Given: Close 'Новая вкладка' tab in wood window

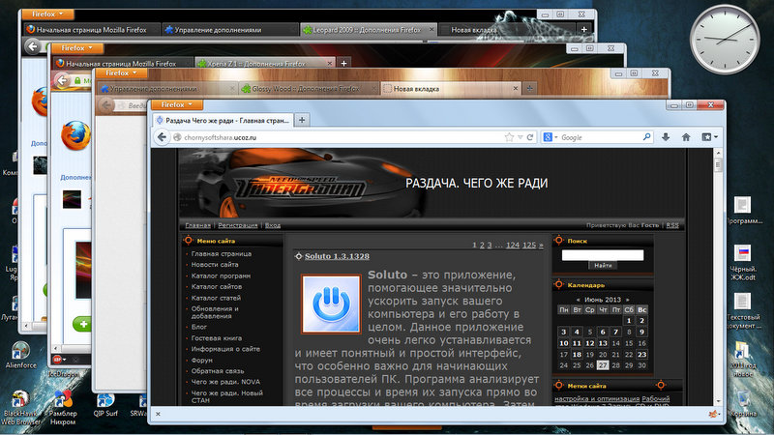Looking at the screenshot, I should tap(516, 89).
